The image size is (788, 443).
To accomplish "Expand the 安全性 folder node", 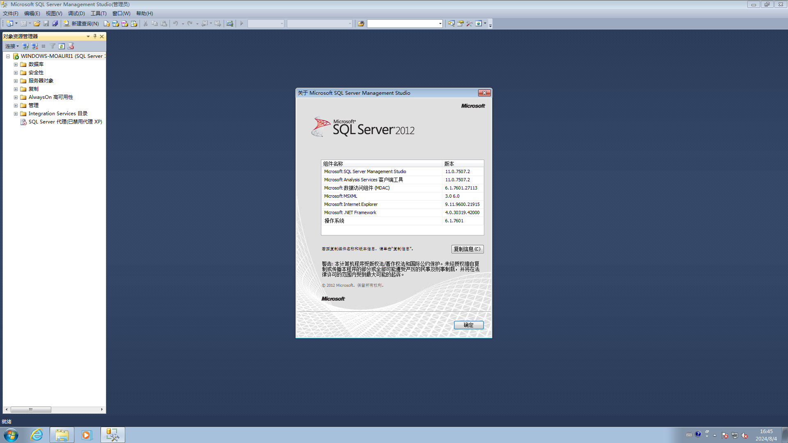I will (x=16, y=73).
